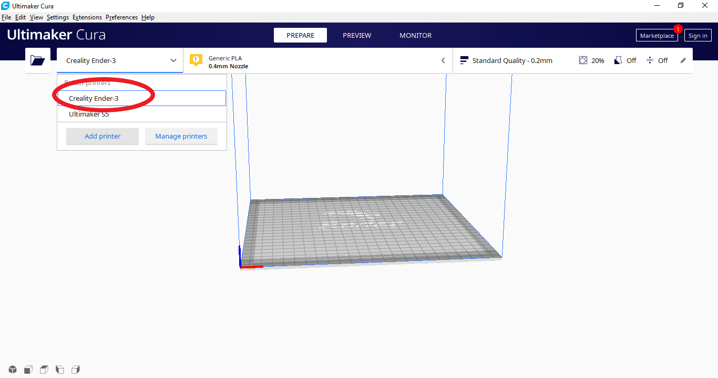Select the front view cube icon
Viewport: 718px width, 378px height.
(28, 370)
